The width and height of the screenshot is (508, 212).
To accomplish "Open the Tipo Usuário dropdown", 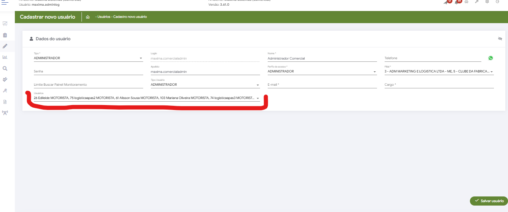I will (x=205, y=85).
